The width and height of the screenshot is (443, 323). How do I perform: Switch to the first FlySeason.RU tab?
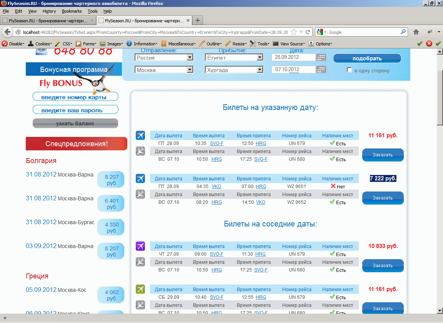click(x=48, y=21)
